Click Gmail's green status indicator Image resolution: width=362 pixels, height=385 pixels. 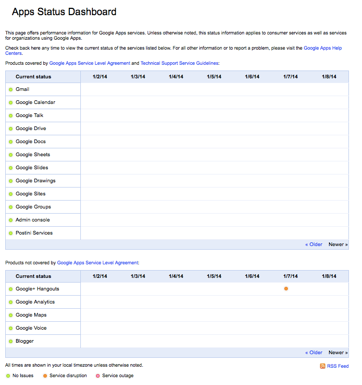click(x=10, y=89)
